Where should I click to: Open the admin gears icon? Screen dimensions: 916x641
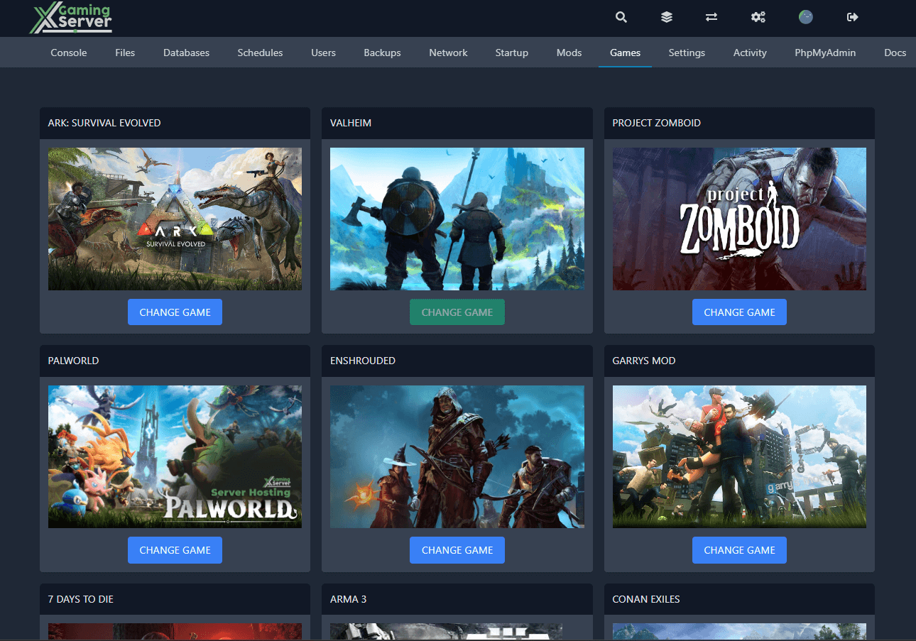(758, 17)
